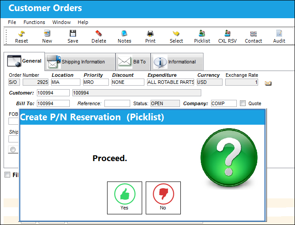
Task: Decline with the red thumbs-down No button
Action: click(163, 198)
